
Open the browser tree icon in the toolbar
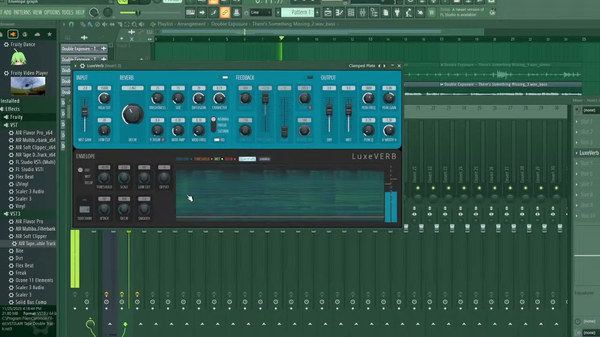[374, 13]
